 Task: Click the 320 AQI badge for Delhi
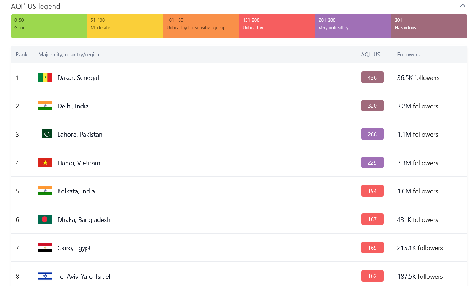[372, 106]
